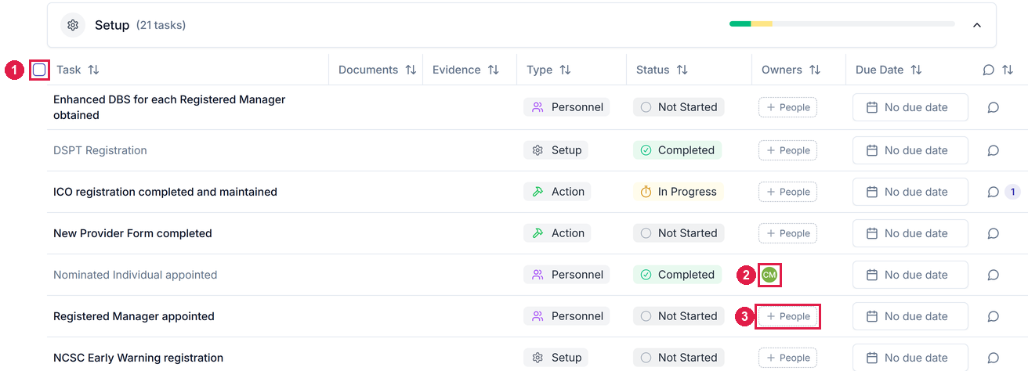Screen dimensions: 1028x371
Task: Click the Setup section title
Action: (x=112, y=25)
